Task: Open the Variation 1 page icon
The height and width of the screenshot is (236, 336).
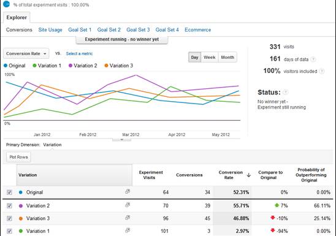Action: (x=128, y=230)
